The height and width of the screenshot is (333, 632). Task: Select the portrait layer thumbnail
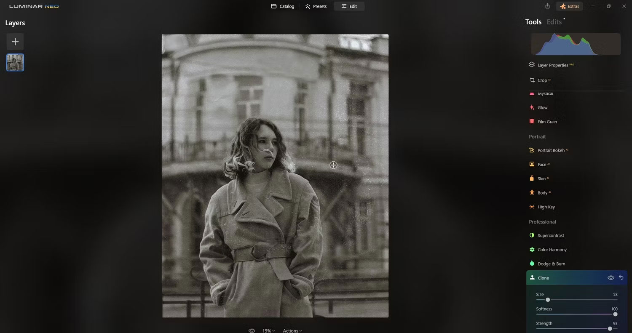(15, 62)
